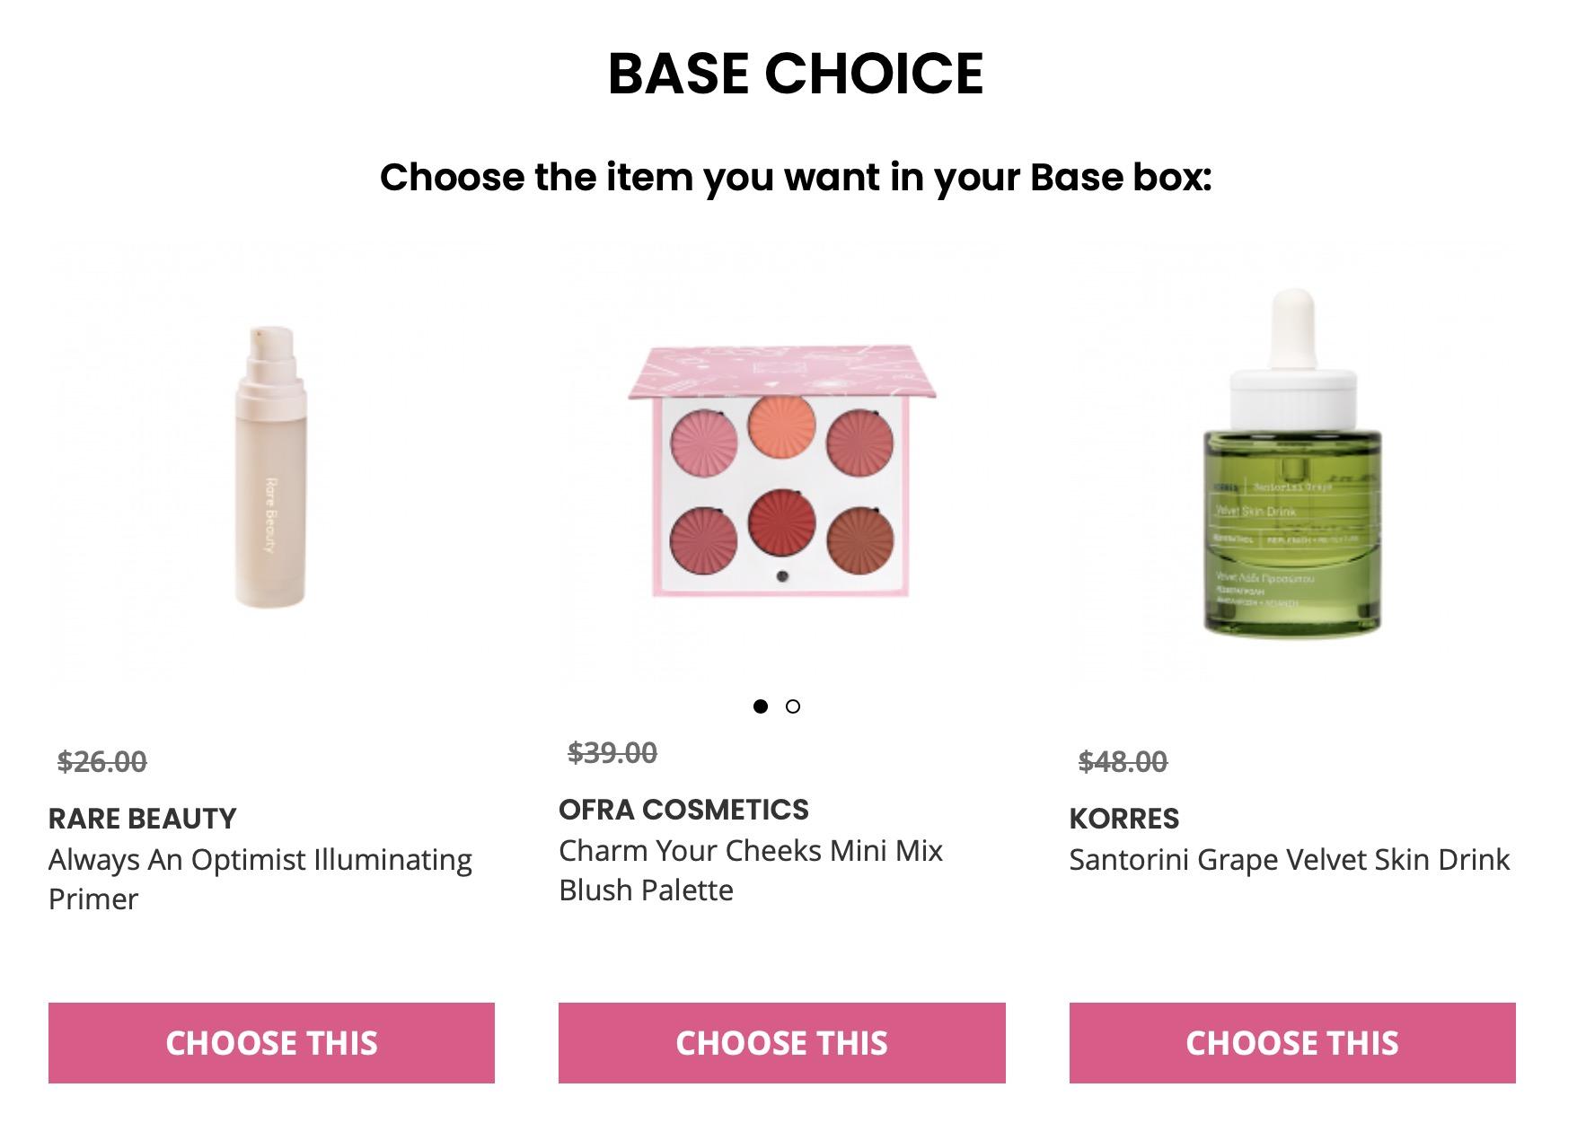Click the OFRA COSMETICS brand name

(683, 810)
